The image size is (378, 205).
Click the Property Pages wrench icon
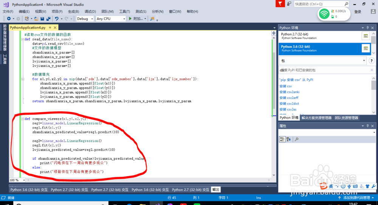pyautogui.click(x=297, y=139)
